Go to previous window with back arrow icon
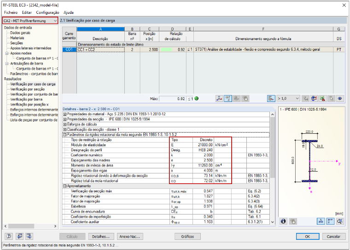This screenshot has width=350, height=250. [x=20, y=236]
